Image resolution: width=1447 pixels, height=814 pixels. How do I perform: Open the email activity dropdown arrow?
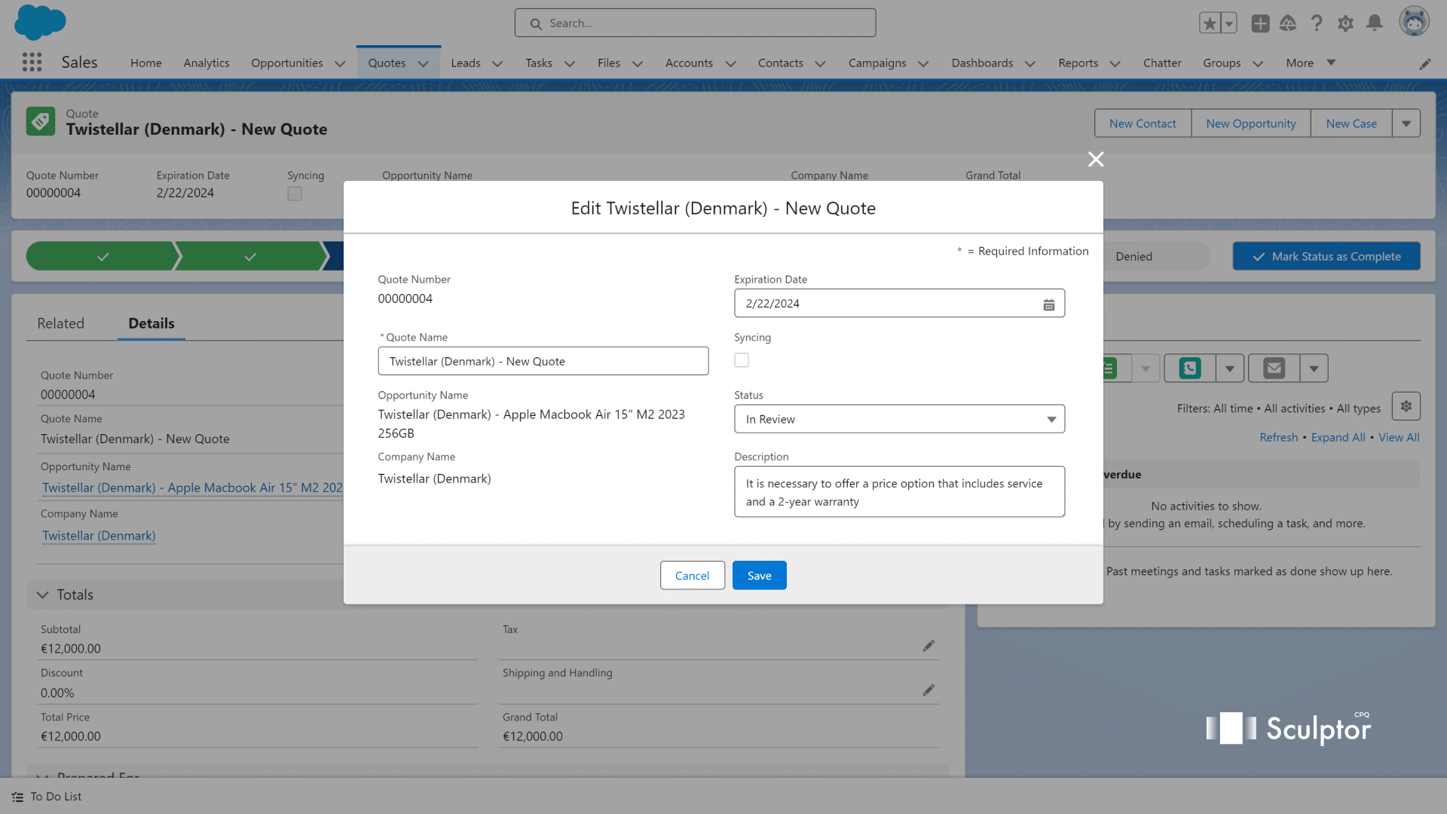[1314, 369]
